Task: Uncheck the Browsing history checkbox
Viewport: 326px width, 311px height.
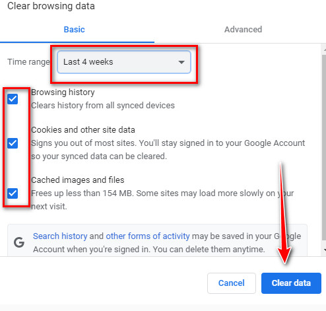Action: click(13, 99)
